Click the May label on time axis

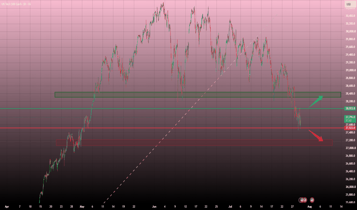click(x=82, y=207)
